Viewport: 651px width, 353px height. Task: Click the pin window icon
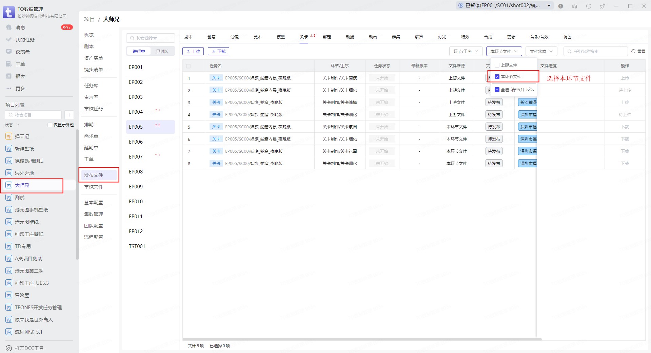602,6
